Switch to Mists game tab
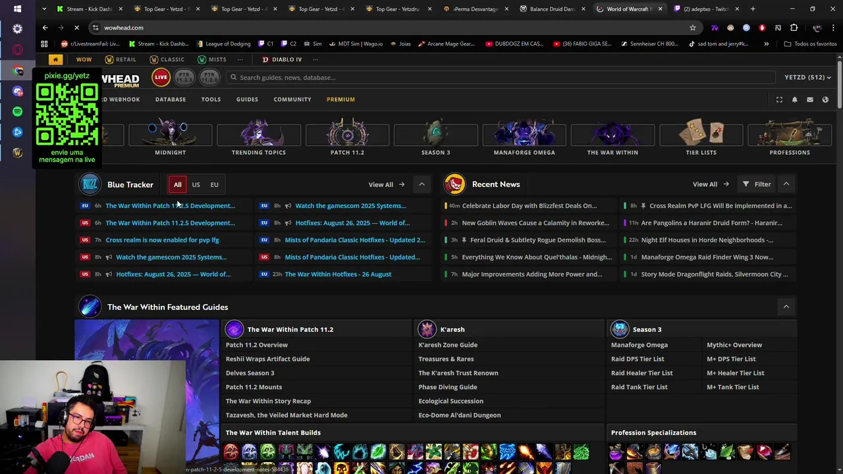This screenshot has width=843, height=474. pos(212,59)
